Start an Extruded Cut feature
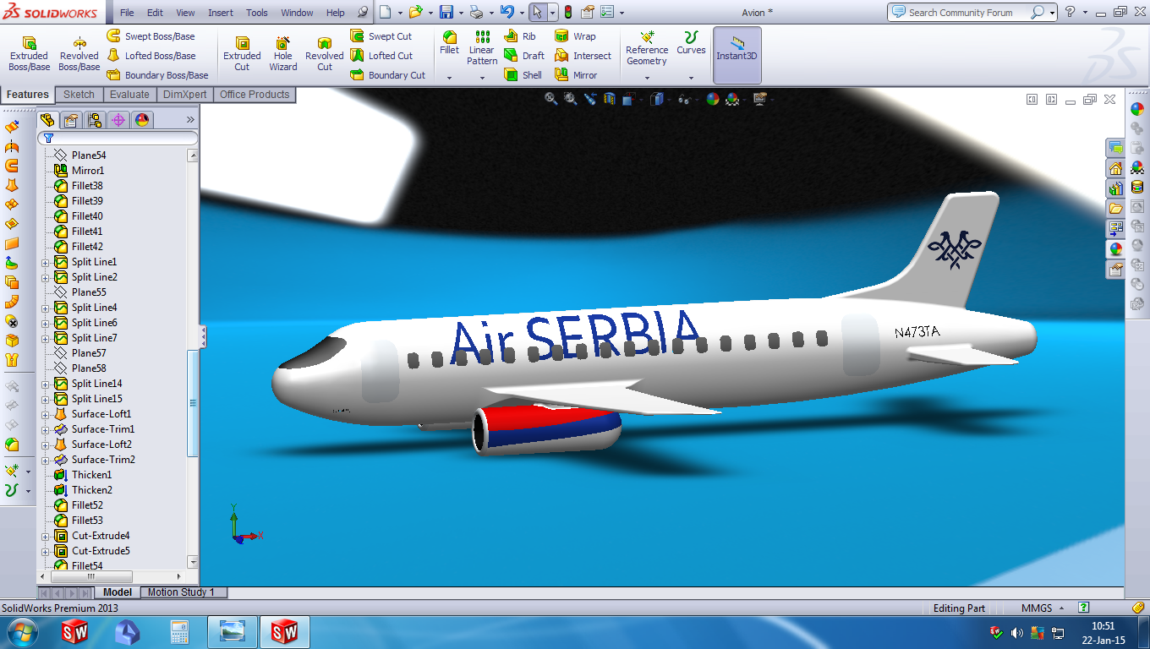 point(242,54)
